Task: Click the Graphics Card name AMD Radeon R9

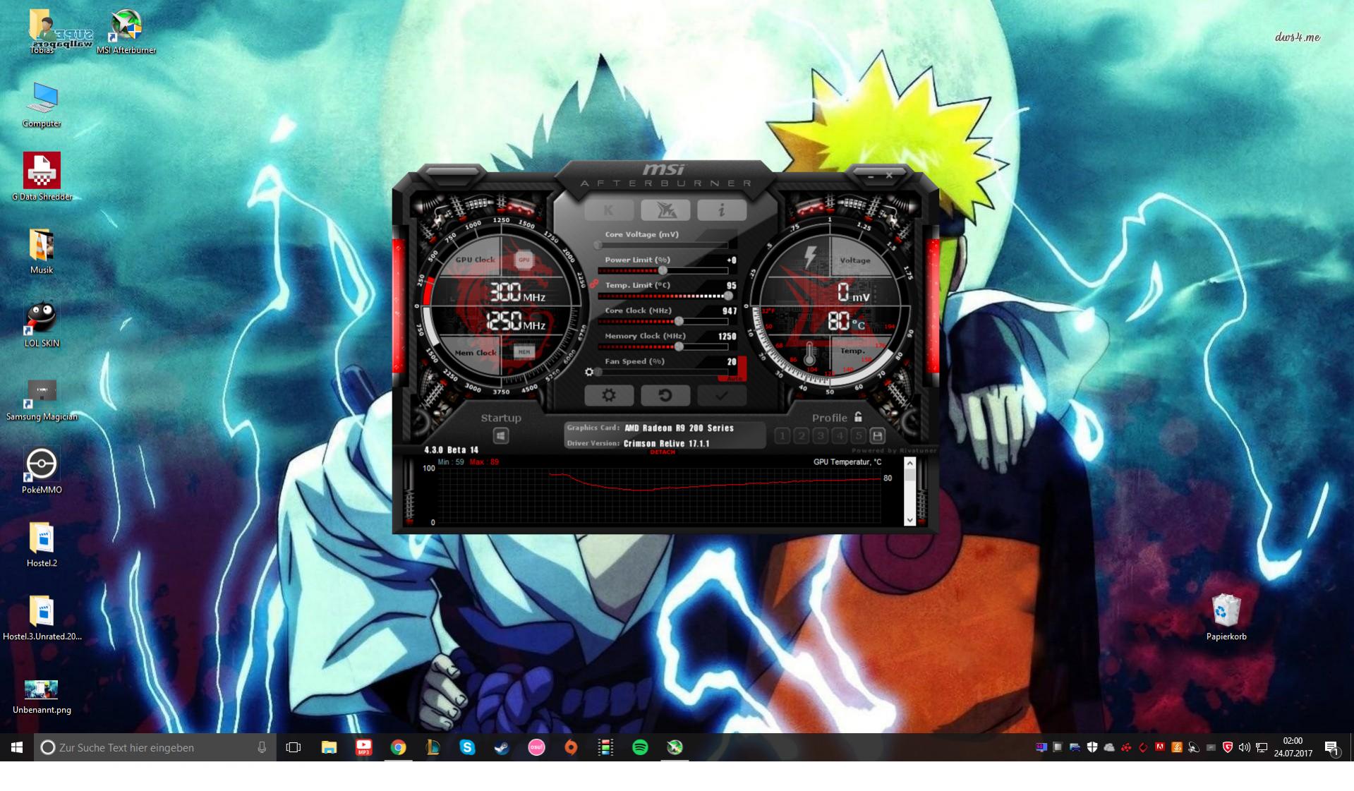Action: coord(679,428)
